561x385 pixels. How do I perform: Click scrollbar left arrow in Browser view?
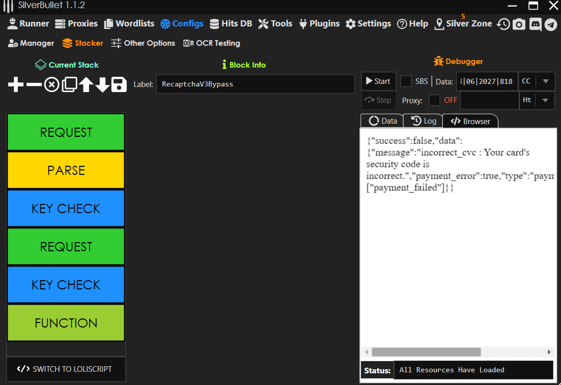click(367, 352)
